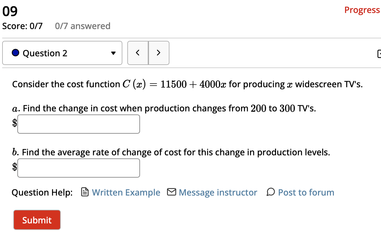Image resolution: width=381 pixels, height=237 pixels.
Task: Click the next question right arrow
Action: coord(159,53)
